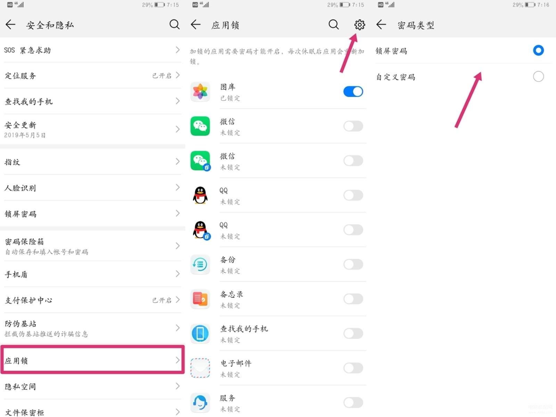The height and width of the screenshot is (417, 556).
Task: Go back from the 密码类型 screen
Action: click(381, 24)
